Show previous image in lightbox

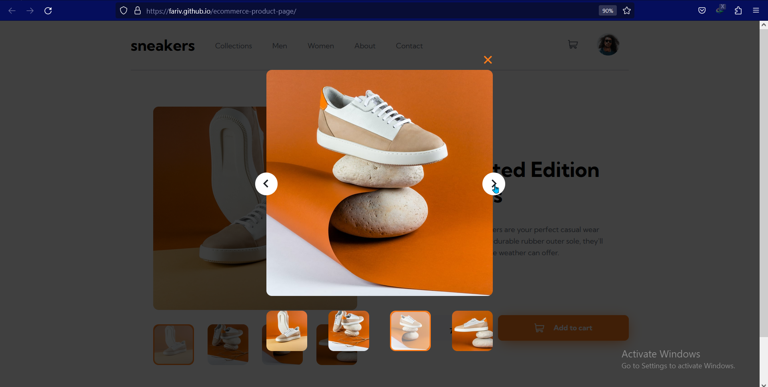coord(266,184)
